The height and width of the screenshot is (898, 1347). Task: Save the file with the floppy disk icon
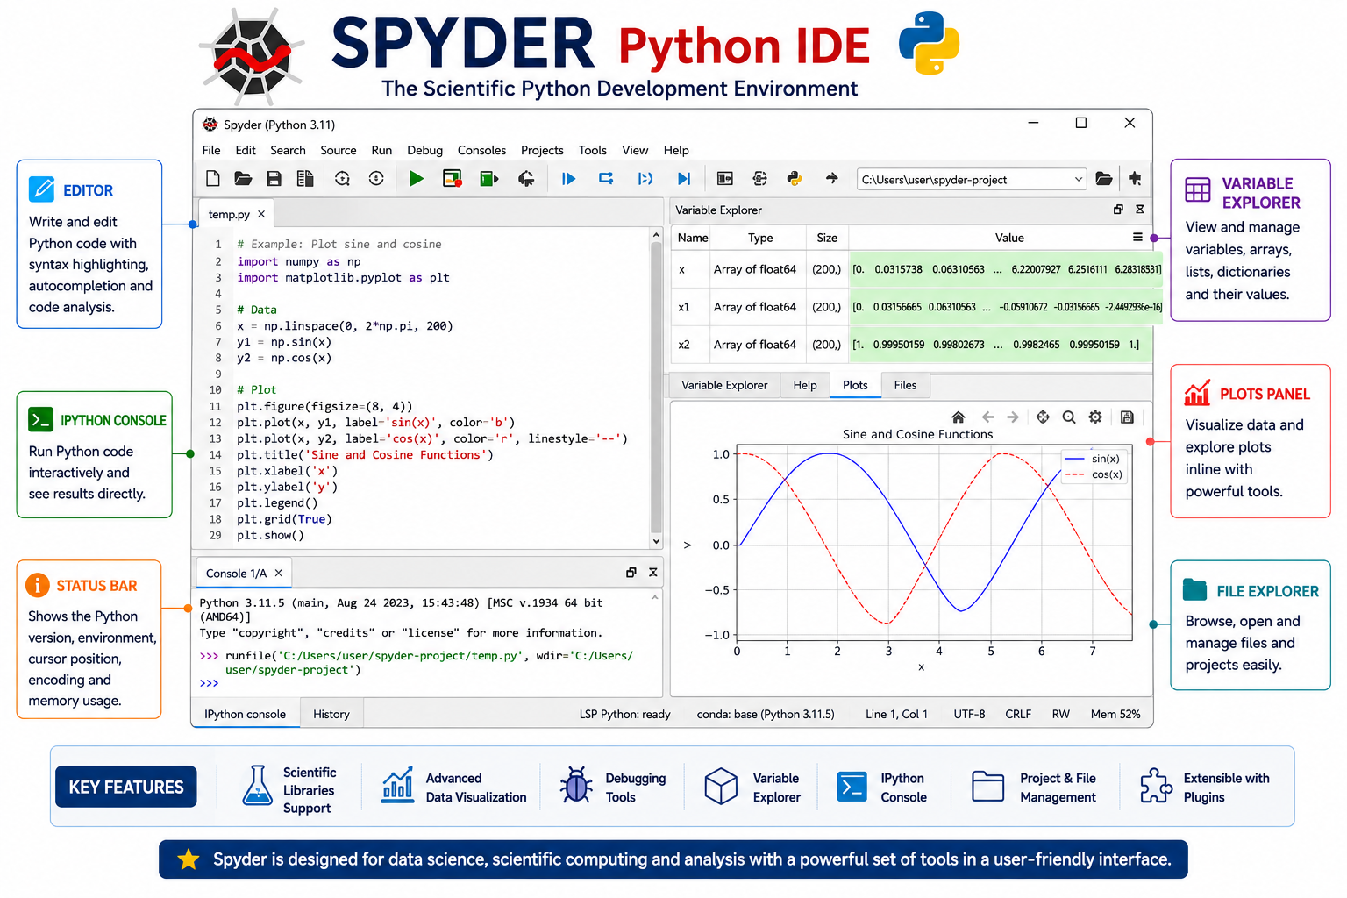point(274,179)
